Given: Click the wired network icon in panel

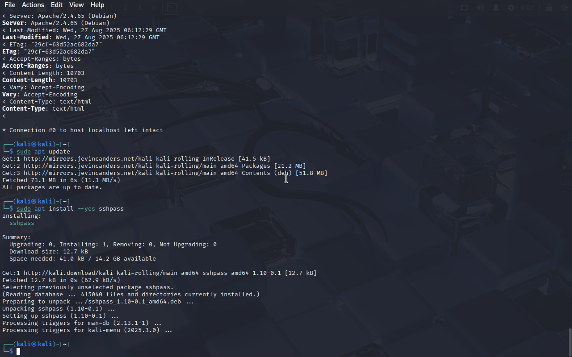Looking at the screenshot, I should coord(465,8).
